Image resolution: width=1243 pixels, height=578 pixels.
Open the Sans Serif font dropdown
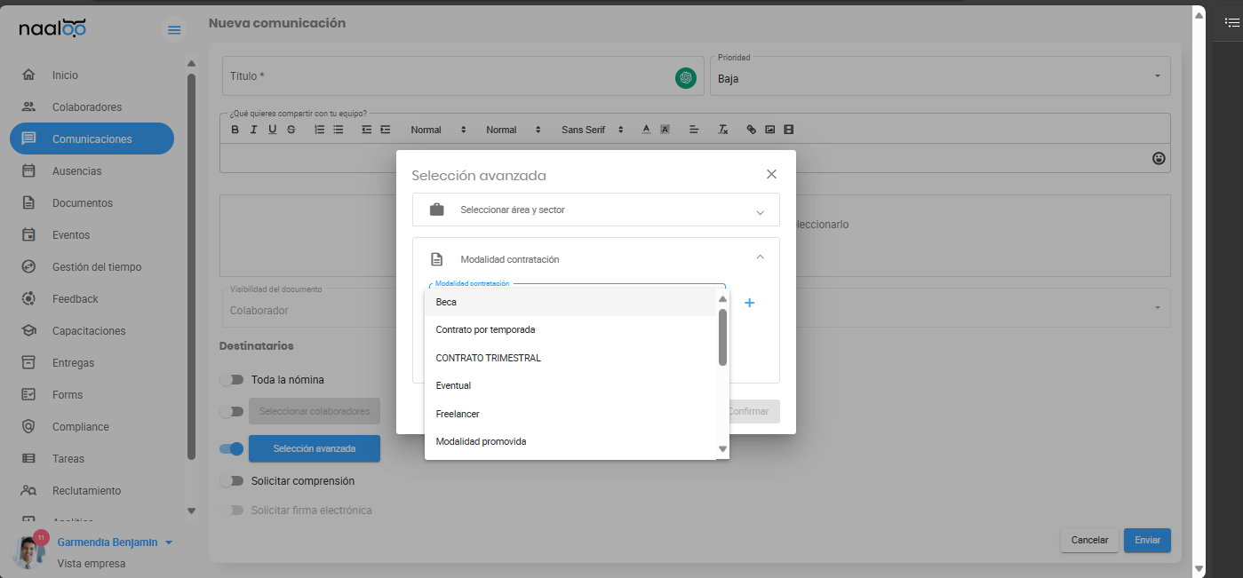coord(593,130)
